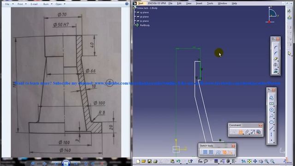This screenshot has height=166, width=295.
Task: Select the Project 3D Elements tool
Action: (276, 71)
